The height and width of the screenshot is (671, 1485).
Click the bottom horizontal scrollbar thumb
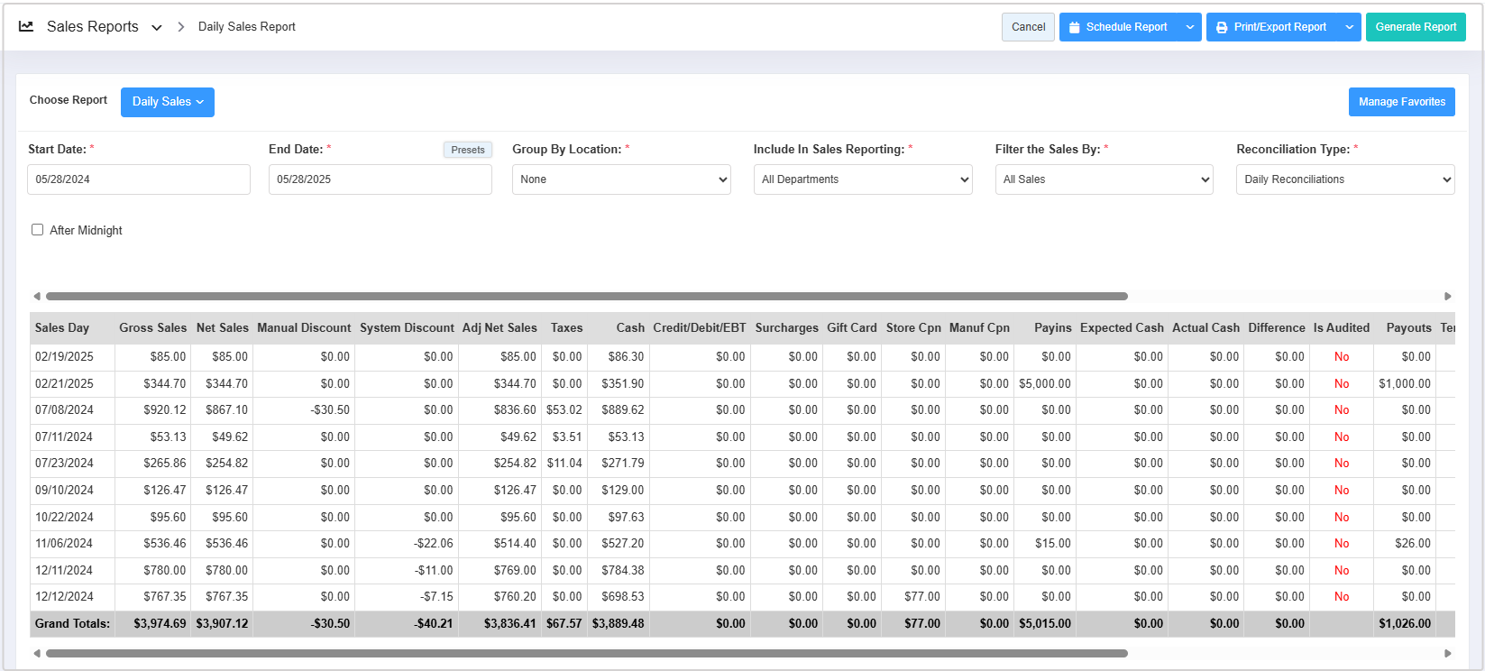(x=587, y=653)
